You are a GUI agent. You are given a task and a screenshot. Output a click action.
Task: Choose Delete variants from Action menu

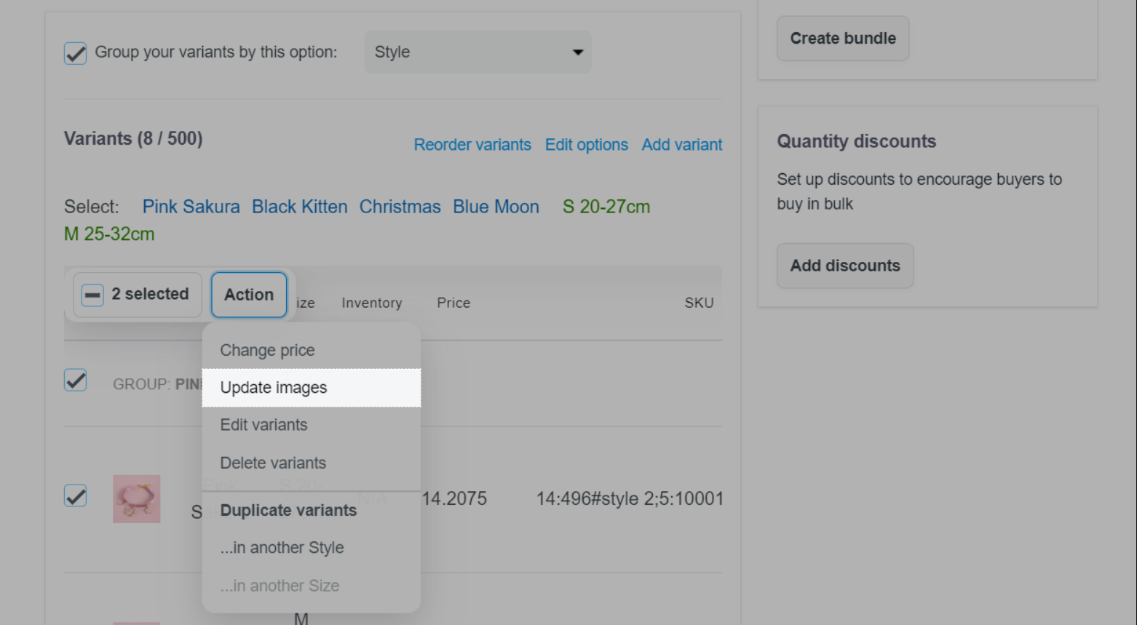coord(312,463)
